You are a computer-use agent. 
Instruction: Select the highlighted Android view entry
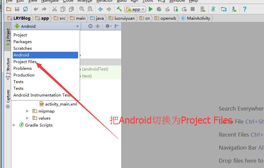(45, 55)
